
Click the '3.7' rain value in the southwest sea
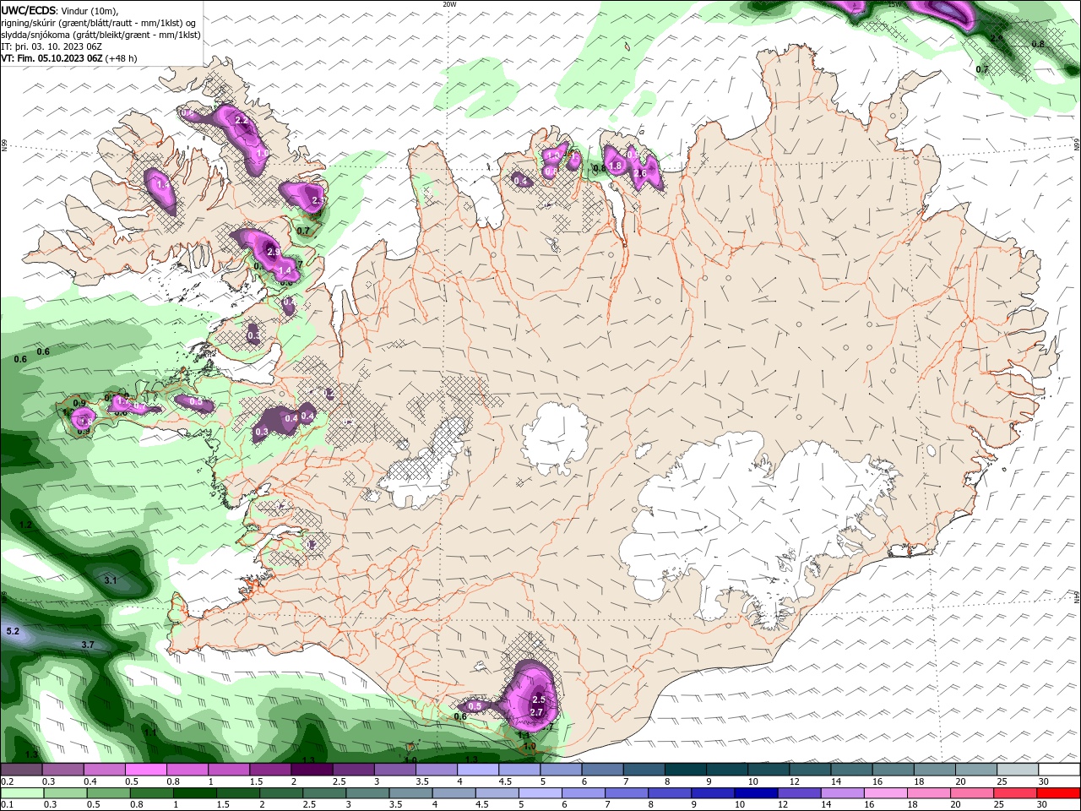[88, 645]
